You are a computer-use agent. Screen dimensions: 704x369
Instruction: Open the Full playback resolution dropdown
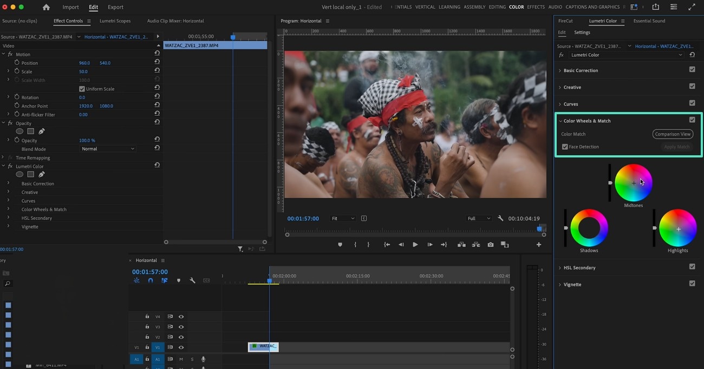pyautogui.click(x=479, y=219)
